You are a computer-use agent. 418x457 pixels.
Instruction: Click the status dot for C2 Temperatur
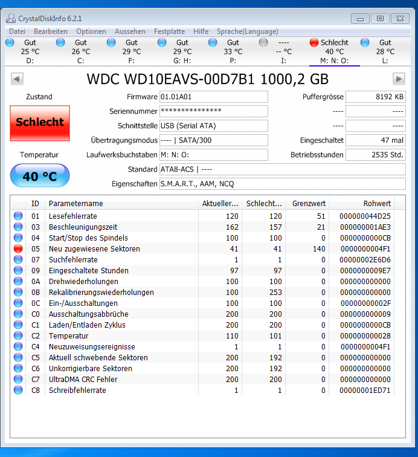pos(18,335)
